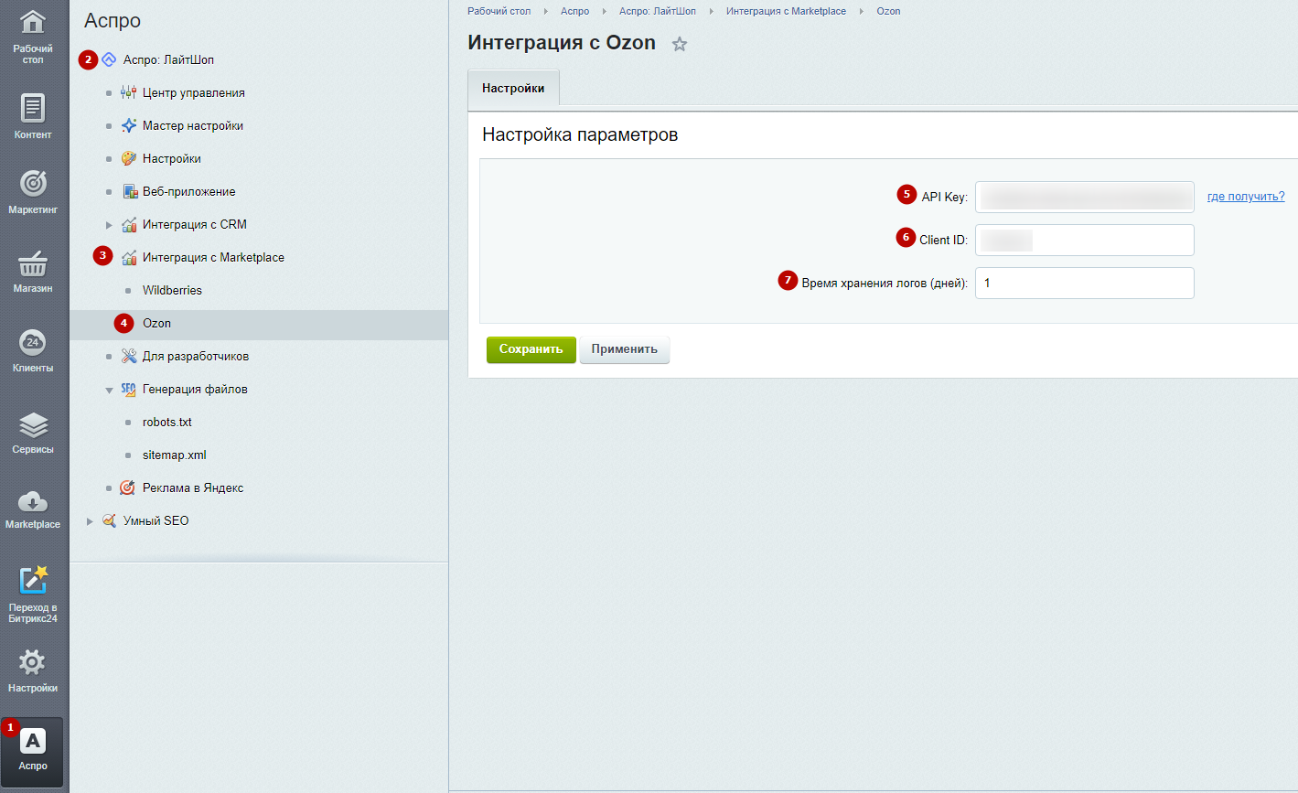Open the Клиенты cloud icon
Screen dimensions: 1298x793
(33, 342)
